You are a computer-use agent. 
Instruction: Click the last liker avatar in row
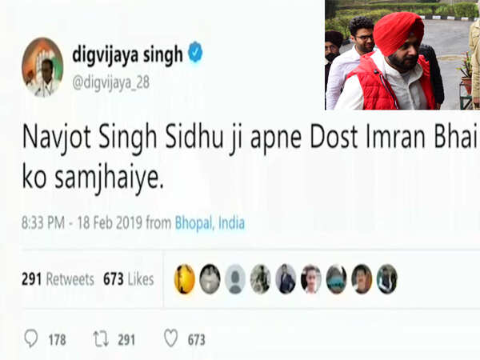click(386, 279)
